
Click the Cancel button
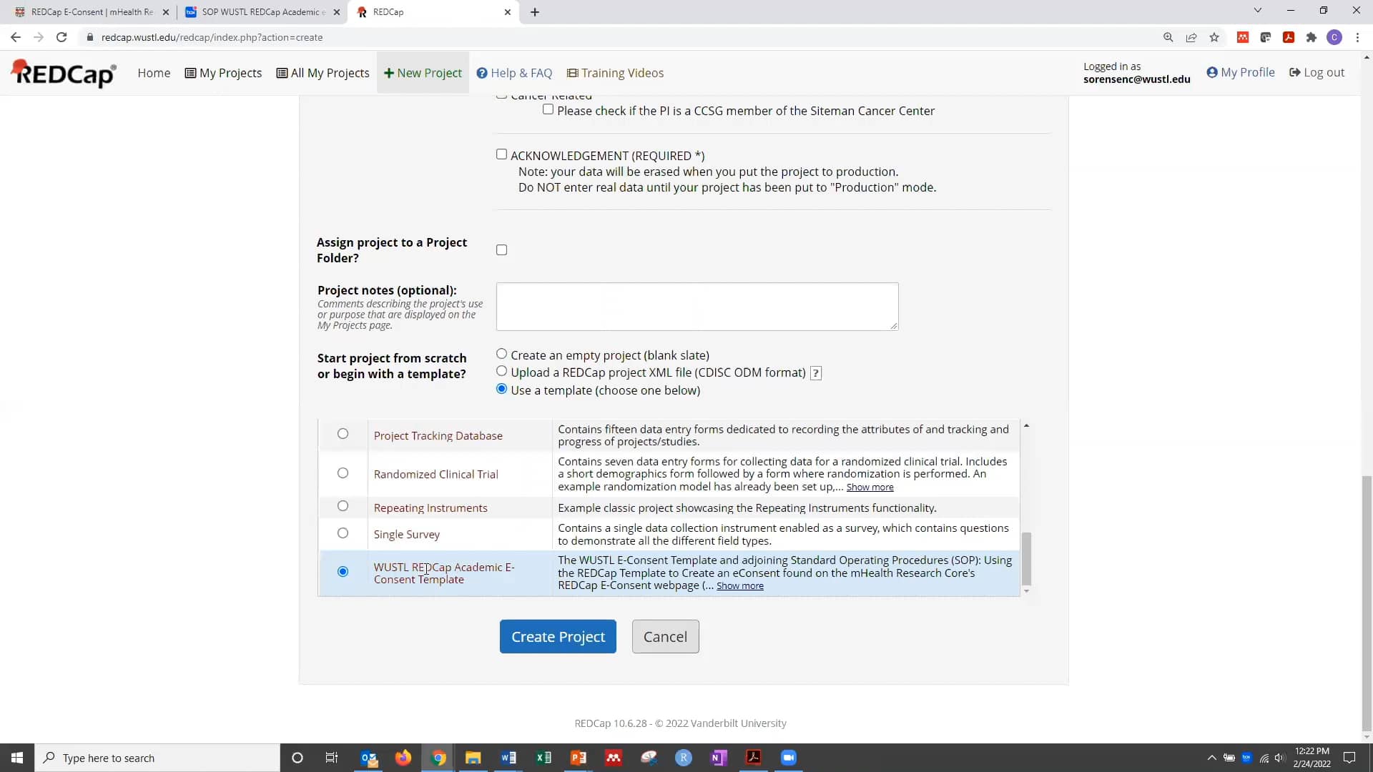click(665, 636)
